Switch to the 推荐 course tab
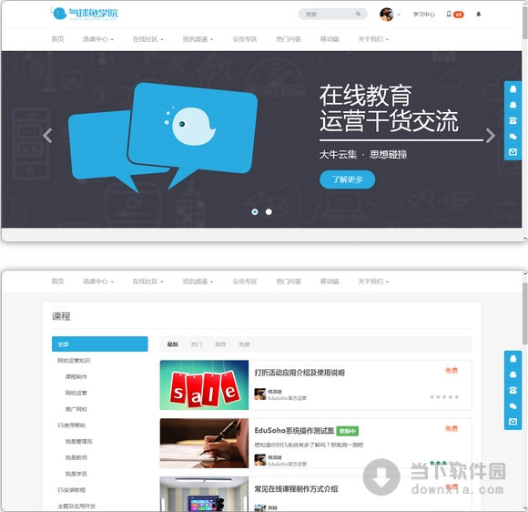The height and width of the screenshot is (512, 528). click(x=220, y=344)
